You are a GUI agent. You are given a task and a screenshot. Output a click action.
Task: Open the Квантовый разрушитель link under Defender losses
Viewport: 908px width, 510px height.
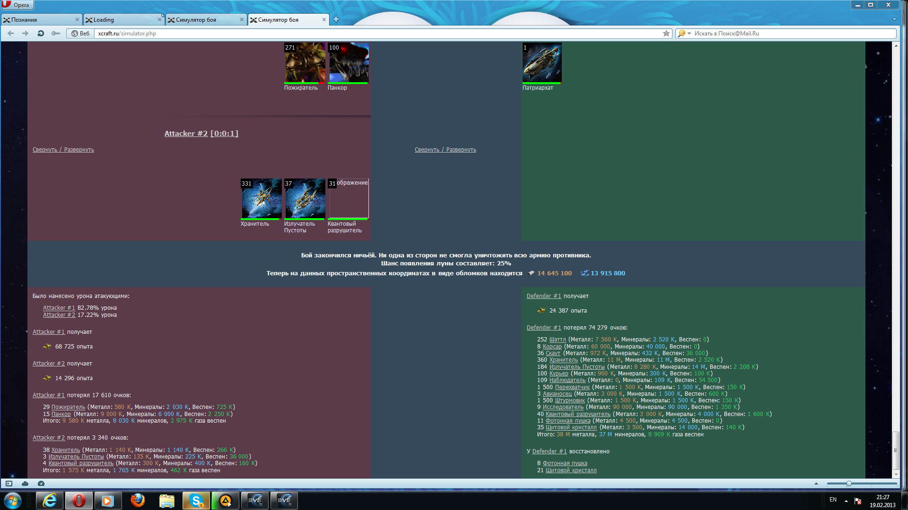(x=578, y=414)
